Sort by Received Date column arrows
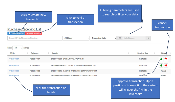This screenshot has height=102, width=175. (x=157, y=53)
